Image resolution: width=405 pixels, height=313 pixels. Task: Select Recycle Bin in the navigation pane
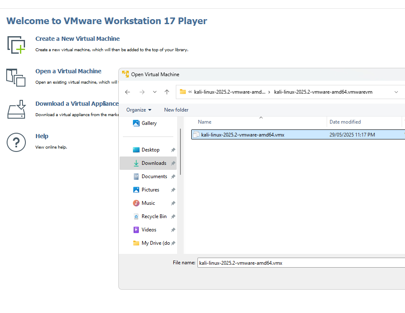pos(148,216)
